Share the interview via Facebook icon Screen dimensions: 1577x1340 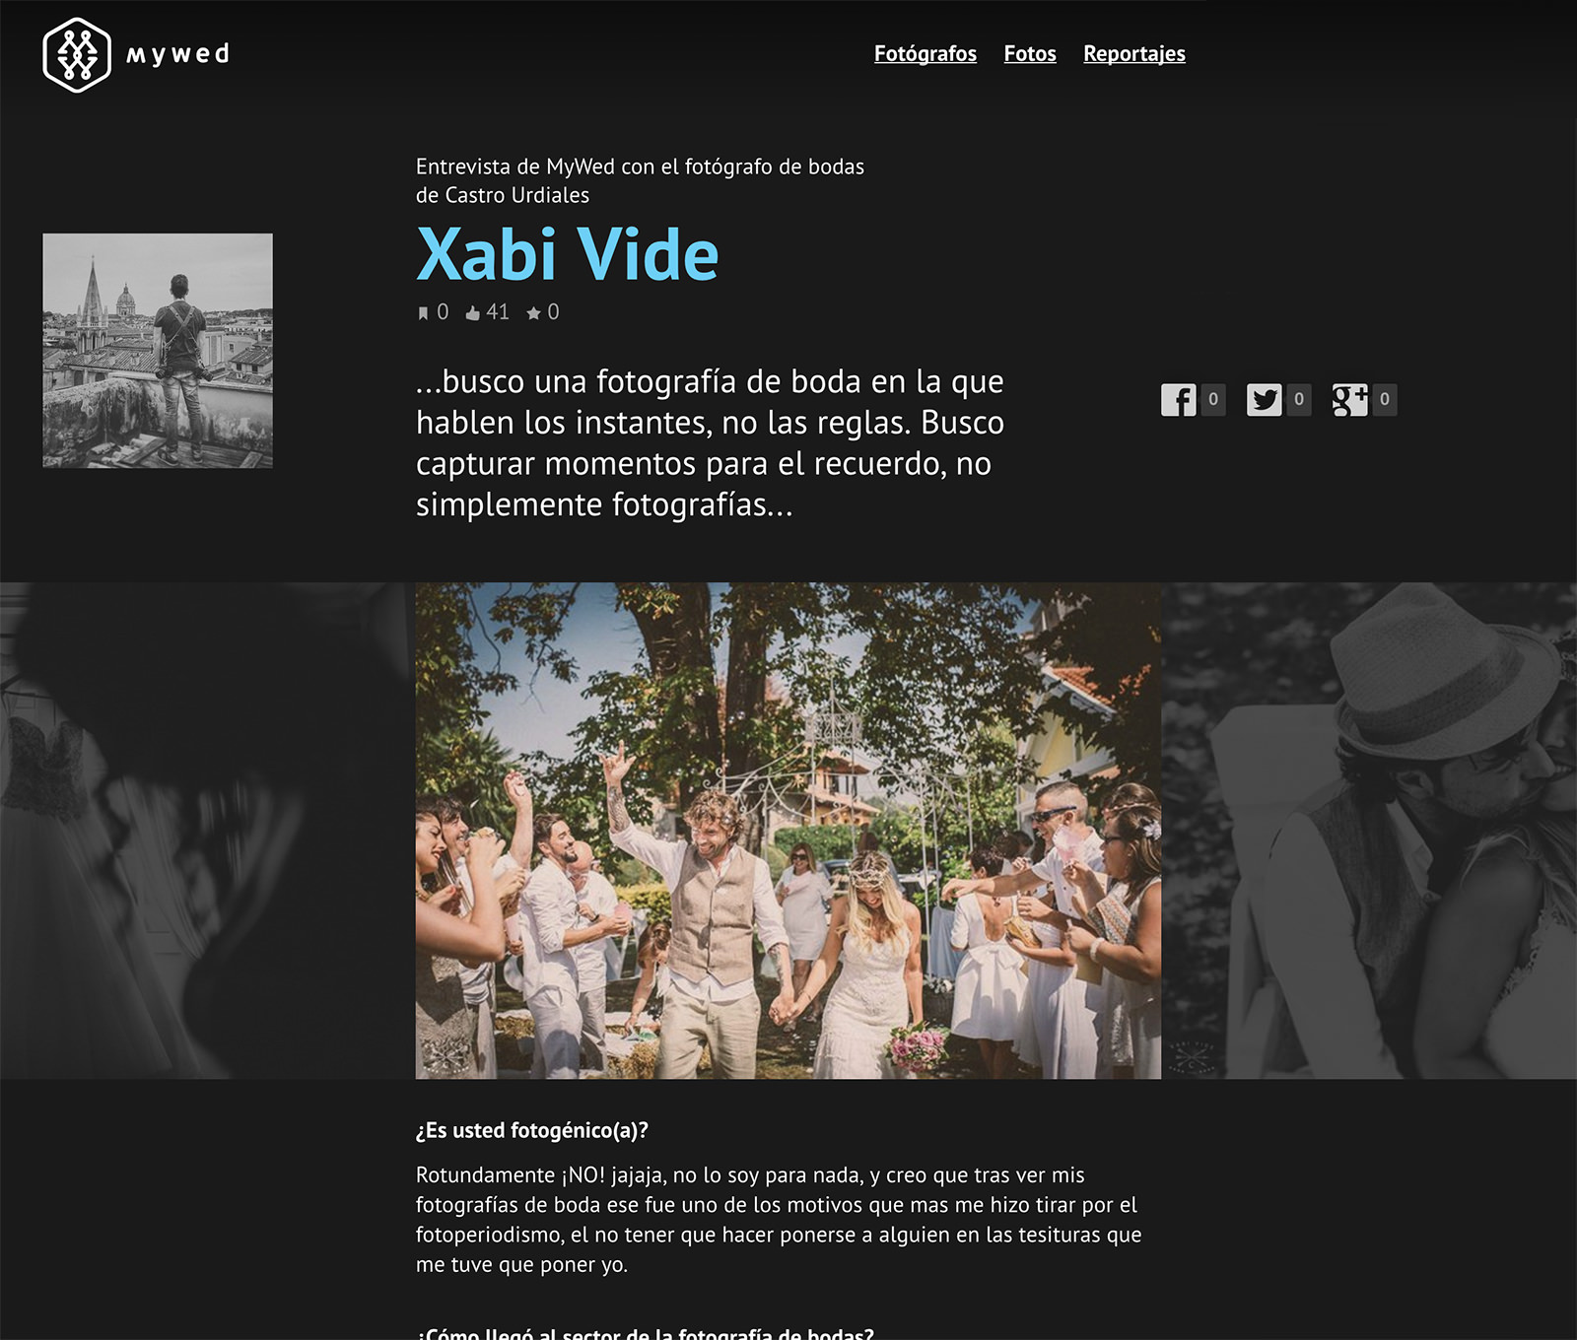click(1178, 399)
